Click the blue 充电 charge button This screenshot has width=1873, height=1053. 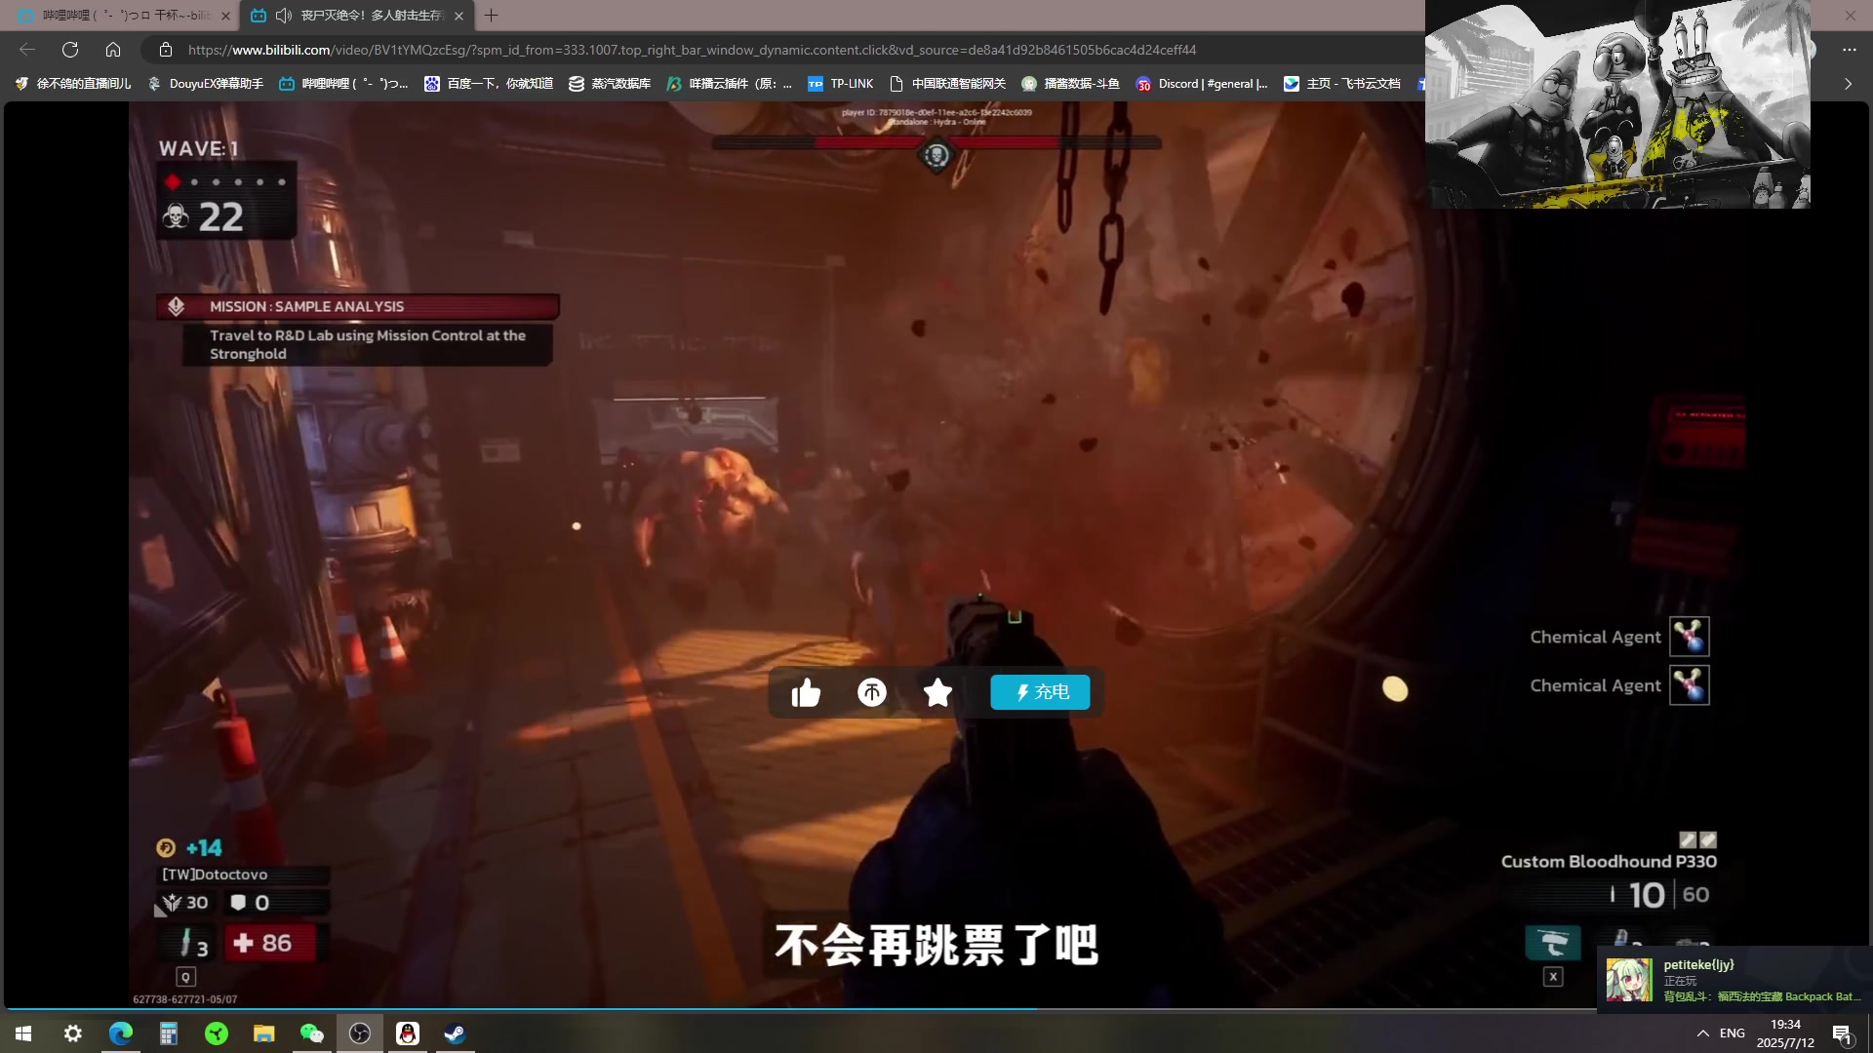(1040, 692)
